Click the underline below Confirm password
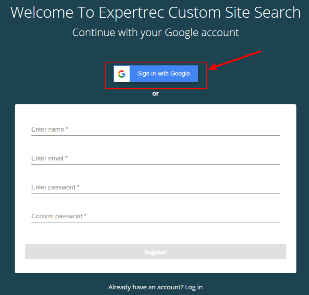 [x=155, y=222]
